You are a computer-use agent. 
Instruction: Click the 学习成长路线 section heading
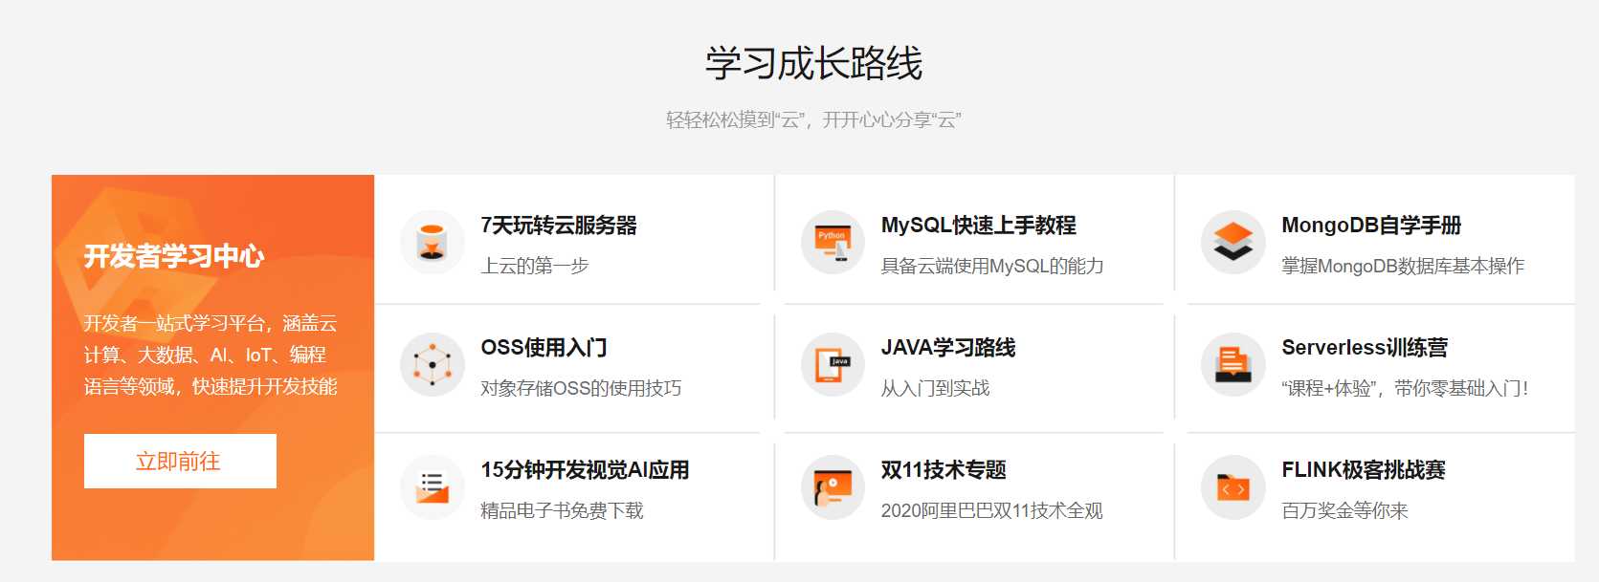813,63
